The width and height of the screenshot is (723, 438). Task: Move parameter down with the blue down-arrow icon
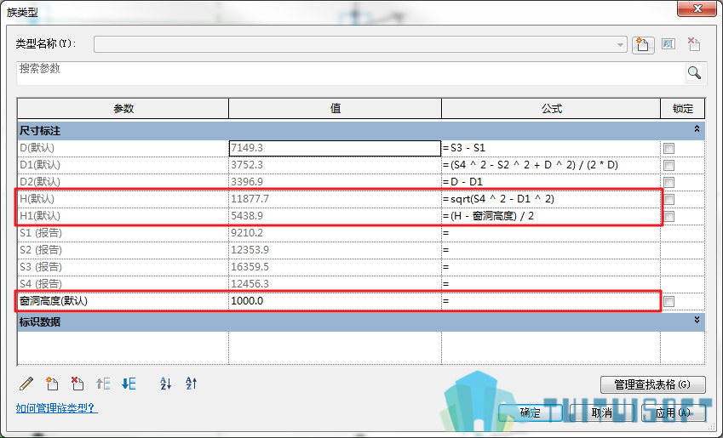129,384
